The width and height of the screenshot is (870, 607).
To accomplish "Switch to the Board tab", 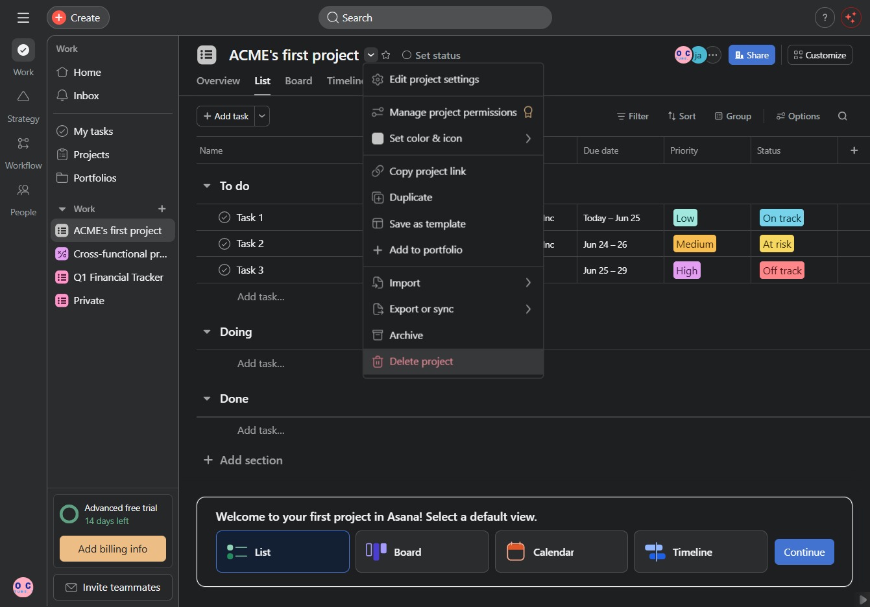I will point(298,80).
